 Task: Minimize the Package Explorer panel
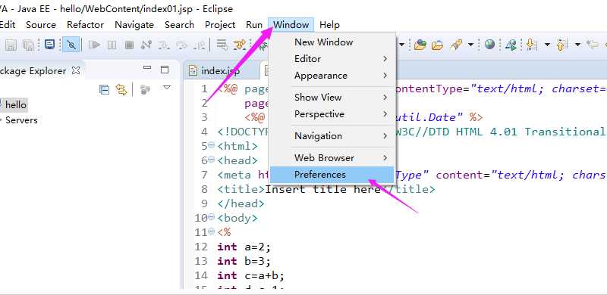coord(147,68)
